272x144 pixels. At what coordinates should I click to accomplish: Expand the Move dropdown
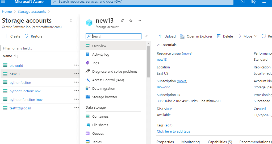[256, 36]
